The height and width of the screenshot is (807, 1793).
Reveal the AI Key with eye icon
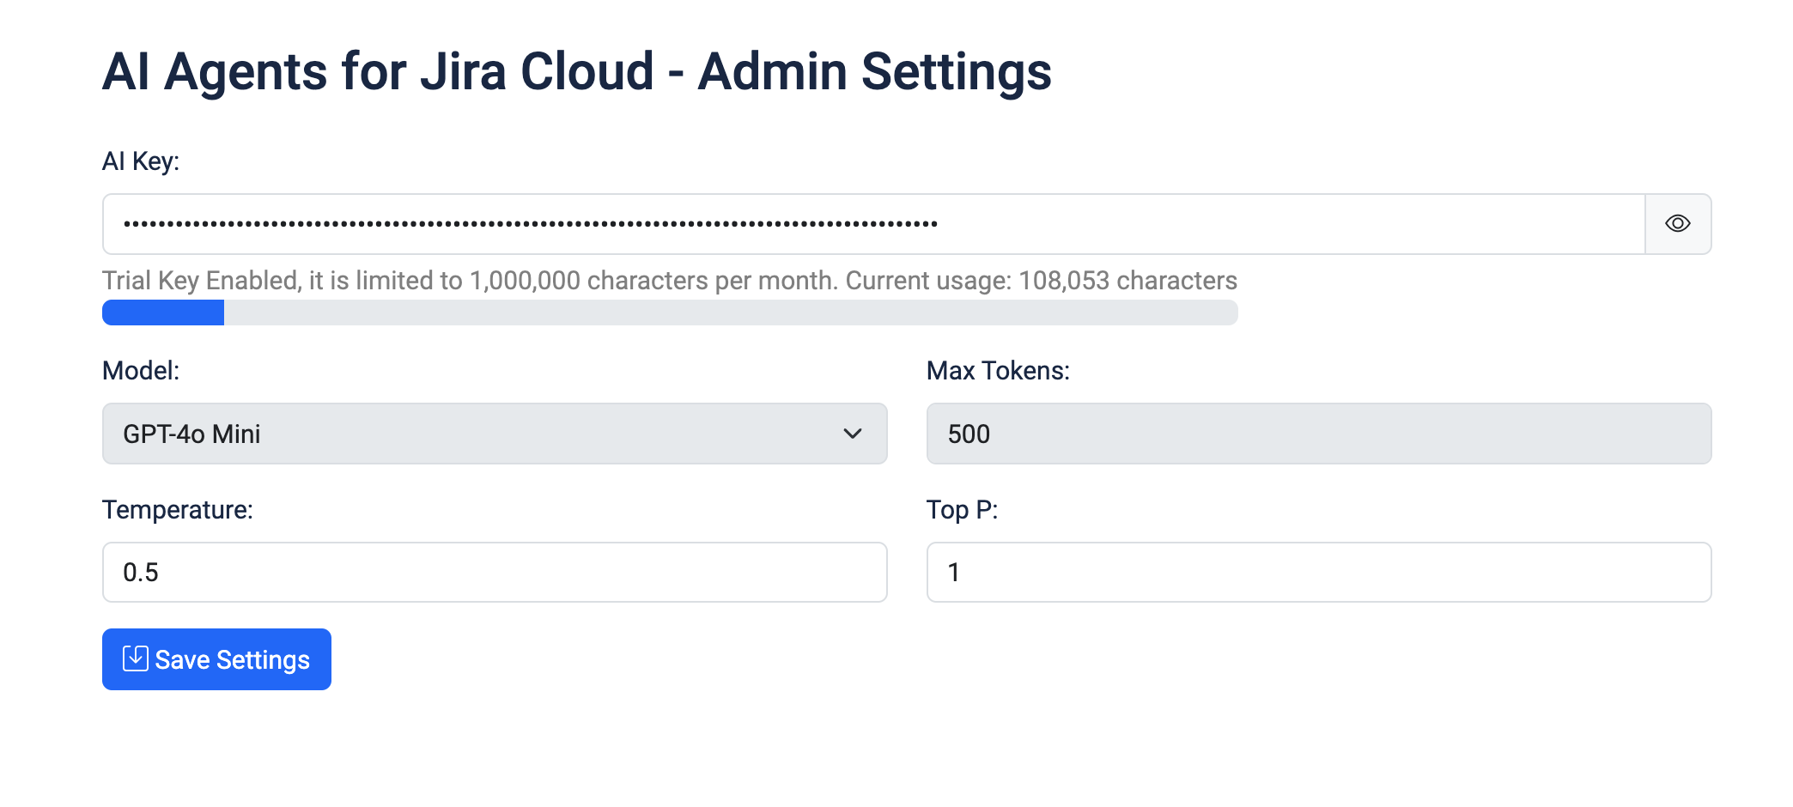pyautogui.click(x=1677, y=224)
